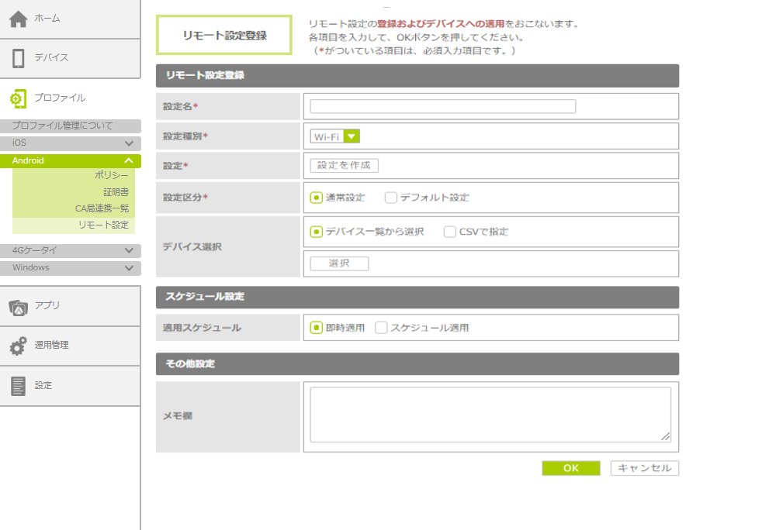The width and height of the screenshot is (769, 530).
Task: Click the 運用管理 gears icon
Action: pyautogui.click(x=18, y=346)
